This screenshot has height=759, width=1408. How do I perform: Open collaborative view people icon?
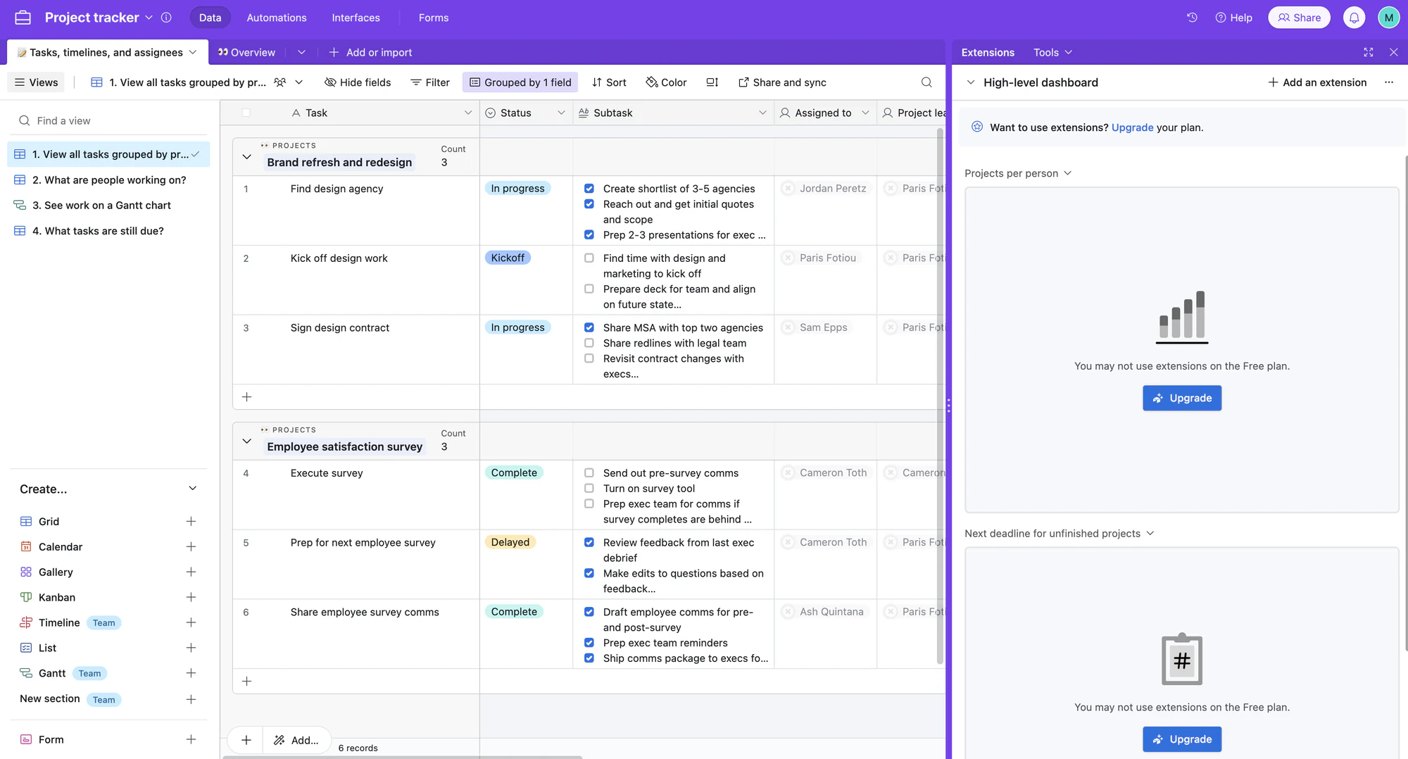[279, 82]
